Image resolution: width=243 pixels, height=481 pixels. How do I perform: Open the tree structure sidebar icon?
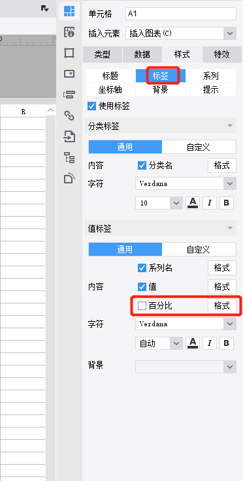click(69, 157)
